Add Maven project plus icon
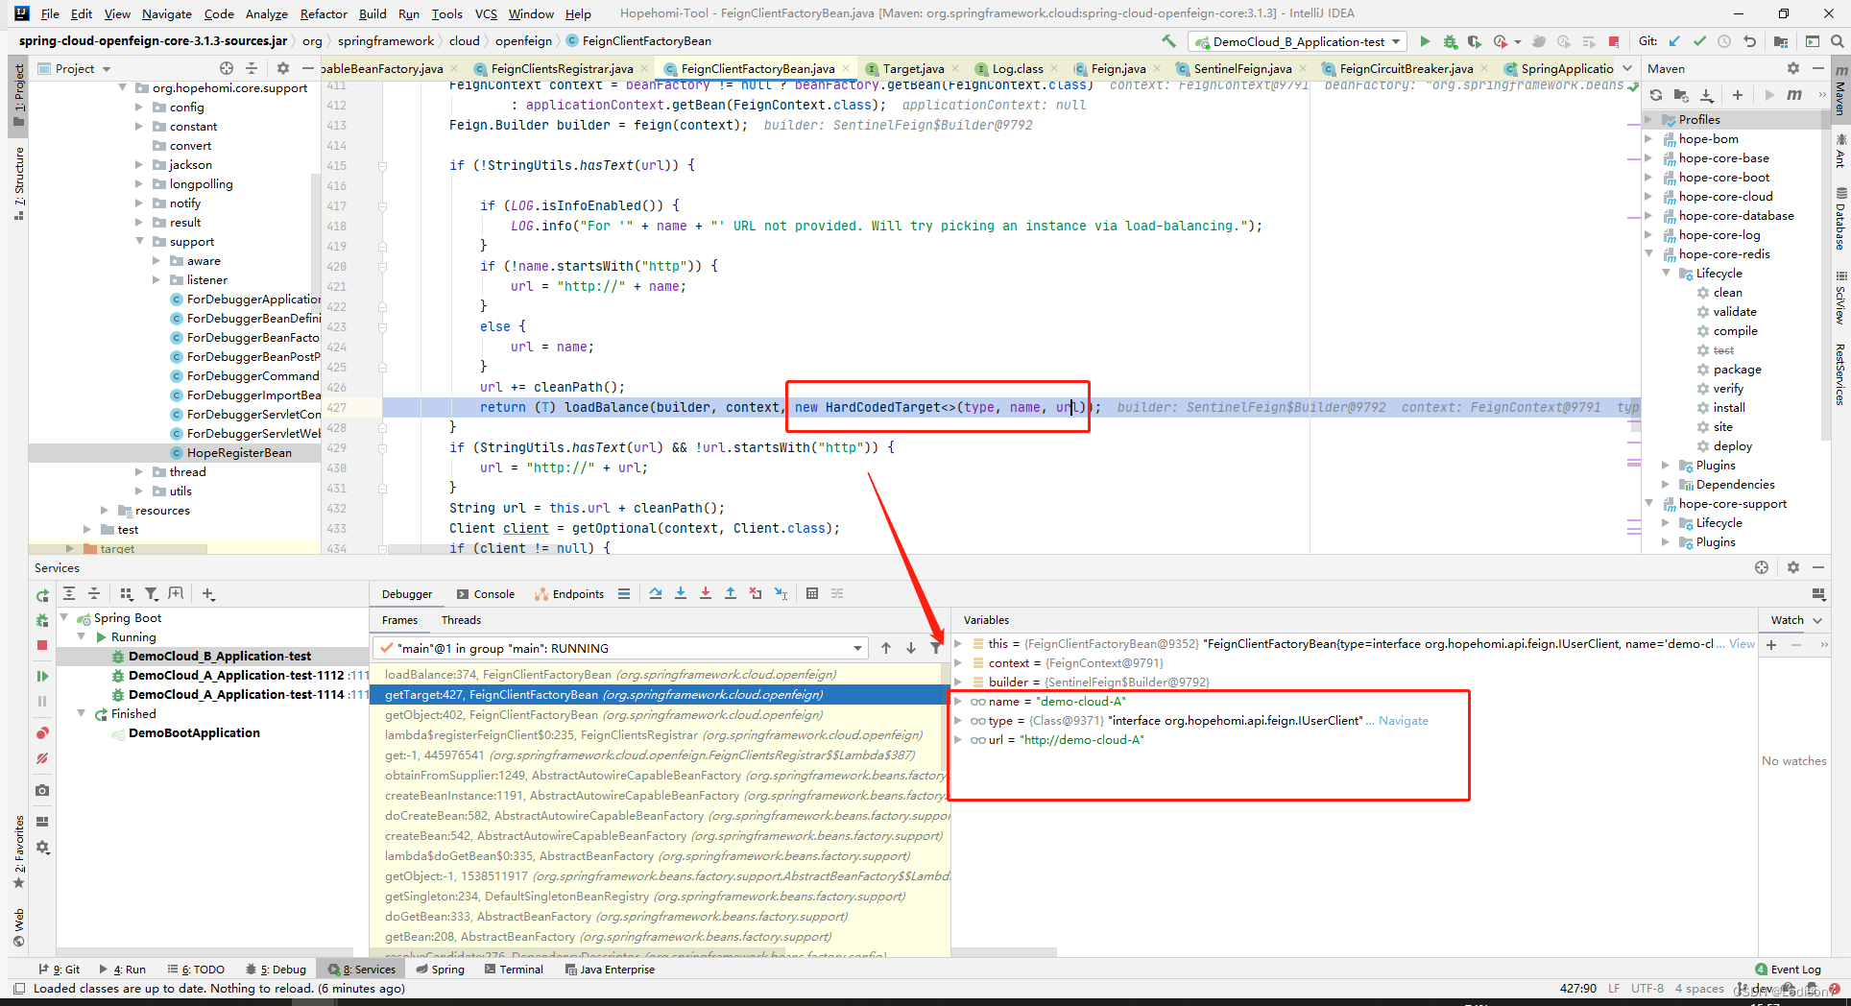 pyautogui.click(x=1738, y=95)
